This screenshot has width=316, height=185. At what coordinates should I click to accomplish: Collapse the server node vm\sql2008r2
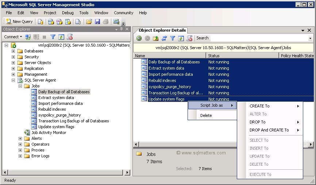point(7,45)
